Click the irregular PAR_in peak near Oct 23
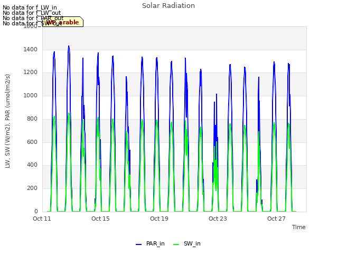The height and width of the screenshot is (254, 338). coord(217,95)
